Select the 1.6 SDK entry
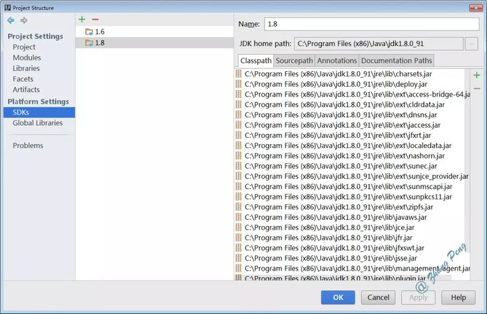This screenshot has width=487, height=314. click(154, 32)
